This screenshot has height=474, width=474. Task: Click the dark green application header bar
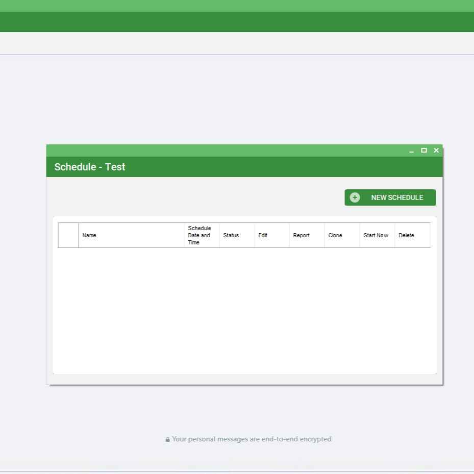(x=237, y=21)
